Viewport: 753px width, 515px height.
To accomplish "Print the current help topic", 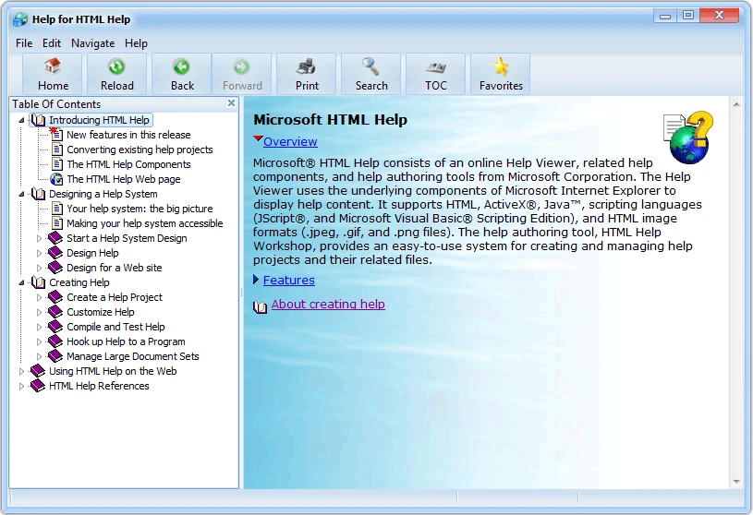I will click(x=307, y=74).
